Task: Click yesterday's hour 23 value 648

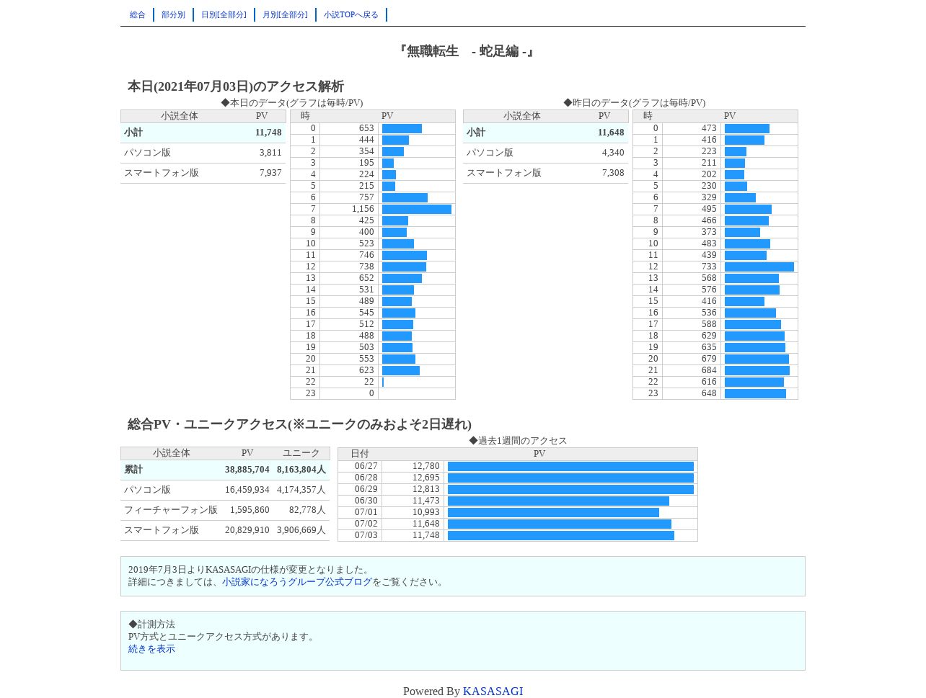Action: click(709, 393)
